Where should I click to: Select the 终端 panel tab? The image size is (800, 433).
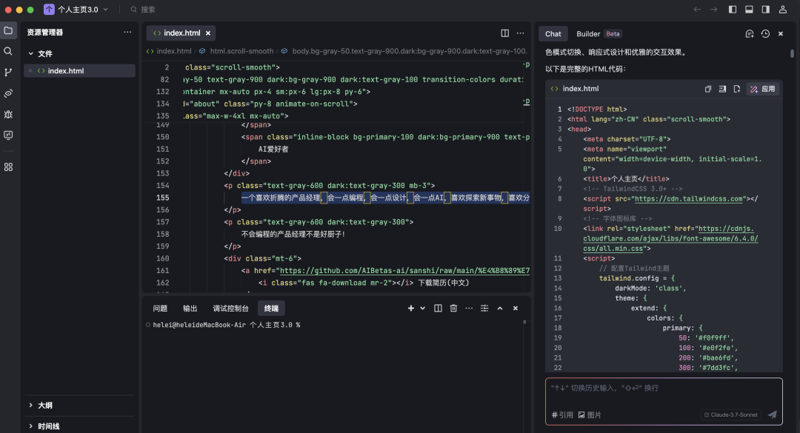click(x=271, y=308)
